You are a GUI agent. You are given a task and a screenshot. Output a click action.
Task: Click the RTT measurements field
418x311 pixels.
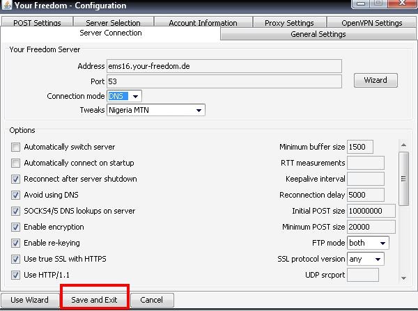click(x=366, y=163)
